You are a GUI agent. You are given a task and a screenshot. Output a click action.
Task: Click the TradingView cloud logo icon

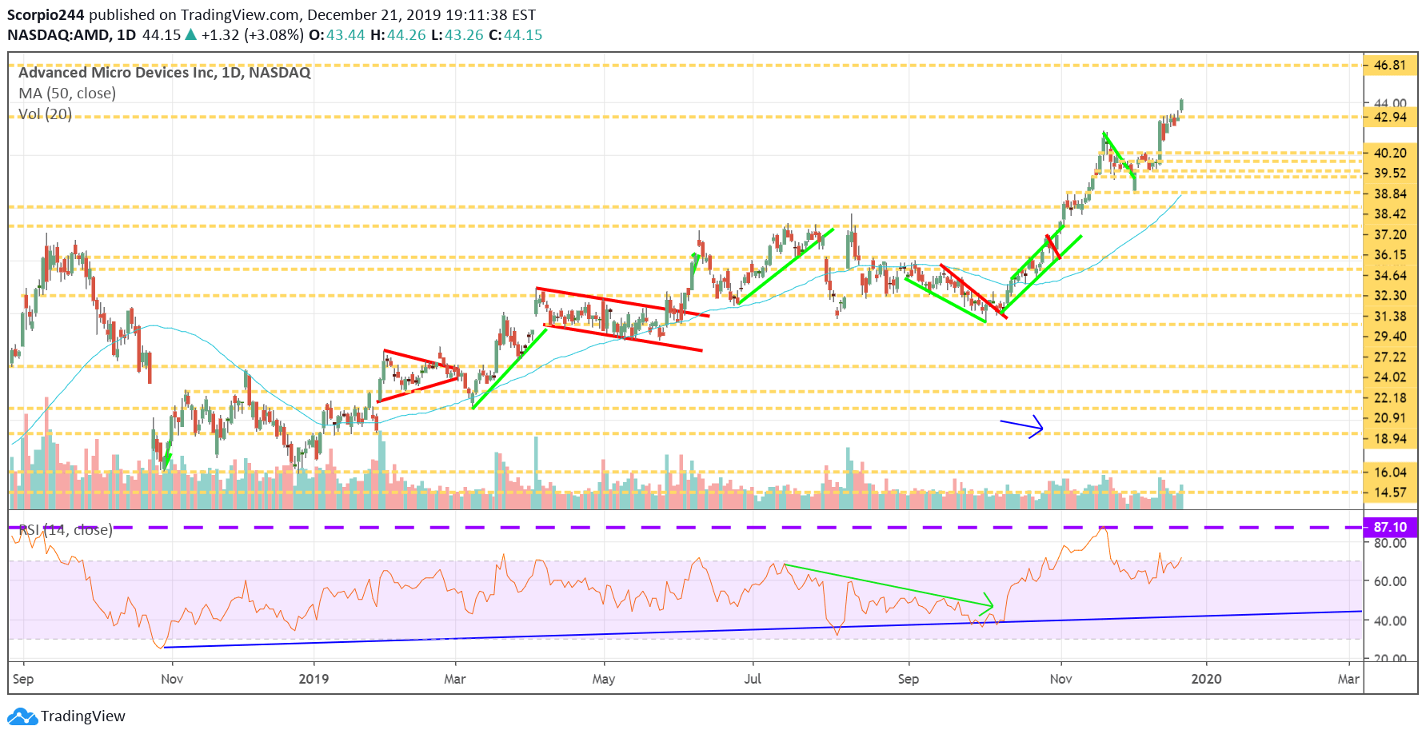coord(22,716)
